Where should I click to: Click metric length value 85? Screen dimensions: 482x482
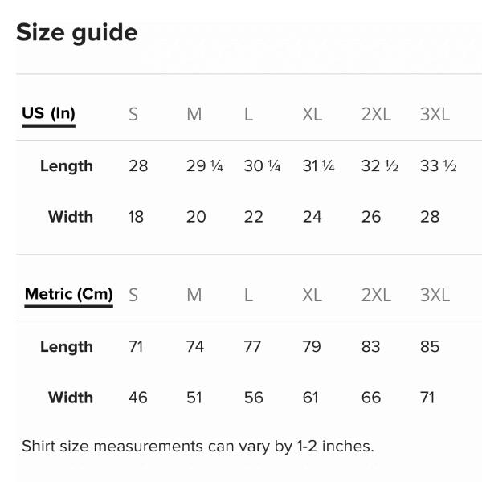click(x=430, y=347)
